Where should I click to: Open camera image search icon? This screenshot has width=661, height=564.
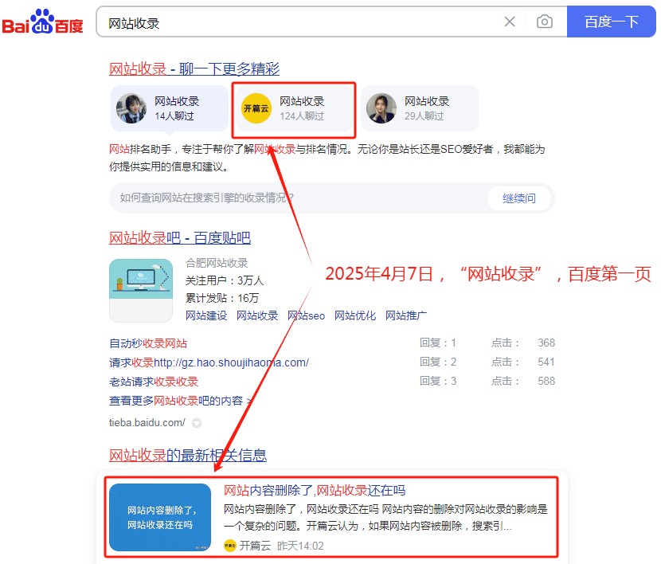click(545, 22)
